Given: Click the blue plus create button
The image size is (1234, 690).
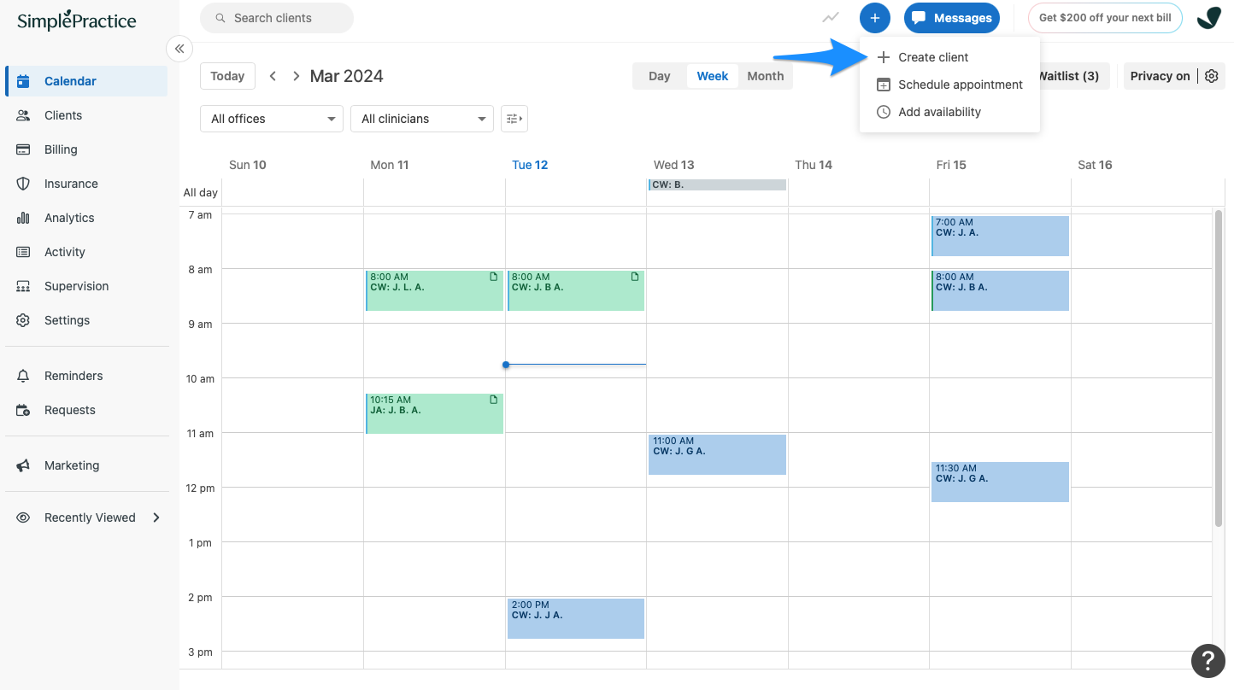Looking at the screenshot, I should point(874,18).
